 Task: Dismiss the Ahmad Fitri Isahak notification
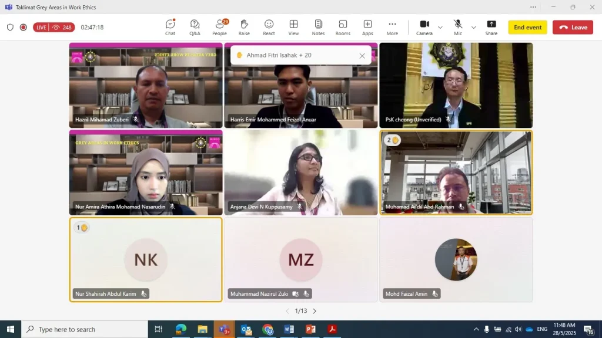pos(362,56)
